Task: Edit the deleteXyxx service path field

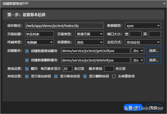Action: [x=96, y=60]
